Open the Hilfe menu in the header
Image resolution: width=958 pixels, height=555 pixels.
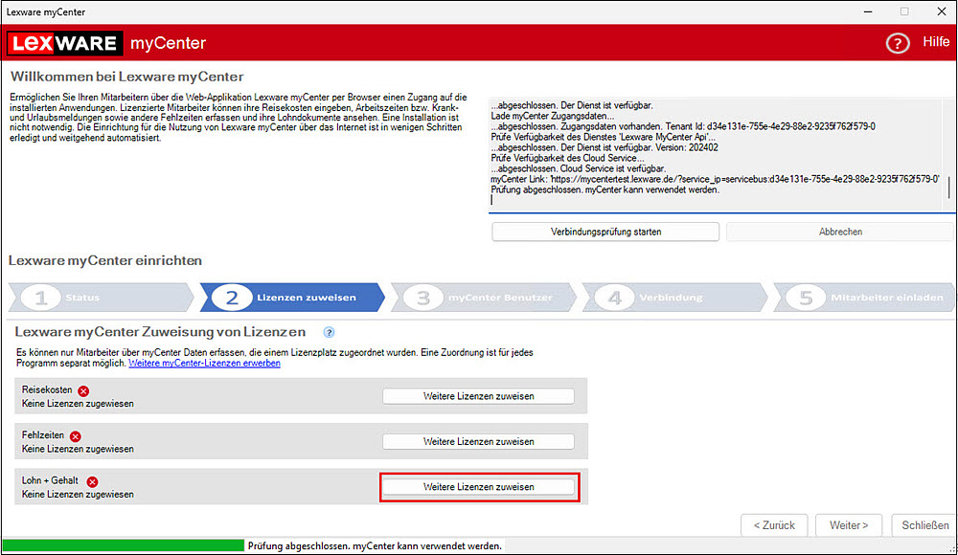tap(935, 42)
